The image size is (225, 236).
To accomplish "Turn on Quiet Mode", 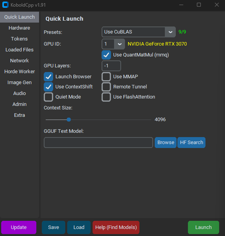I will (48, 97).
